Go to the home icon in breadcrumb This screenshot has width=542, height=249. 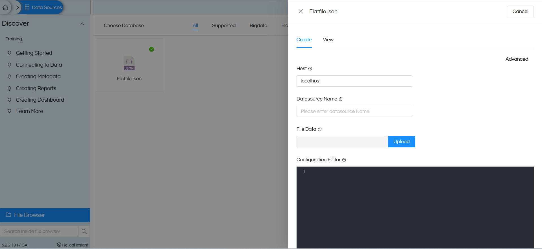click(5, 8)
